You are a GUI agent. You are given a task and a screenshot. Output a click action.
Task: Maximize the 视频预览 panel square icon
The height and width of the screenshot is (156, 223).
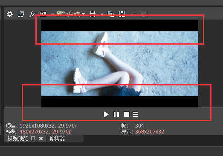[33, 139]
